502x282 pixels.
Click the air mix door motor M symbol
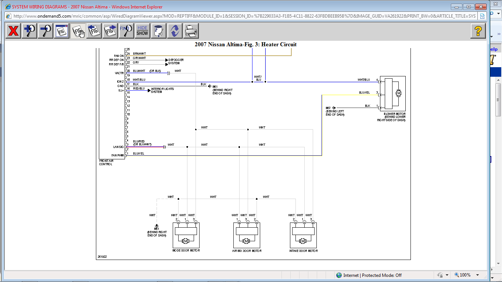pyautogui.click(x=246, y=241)
